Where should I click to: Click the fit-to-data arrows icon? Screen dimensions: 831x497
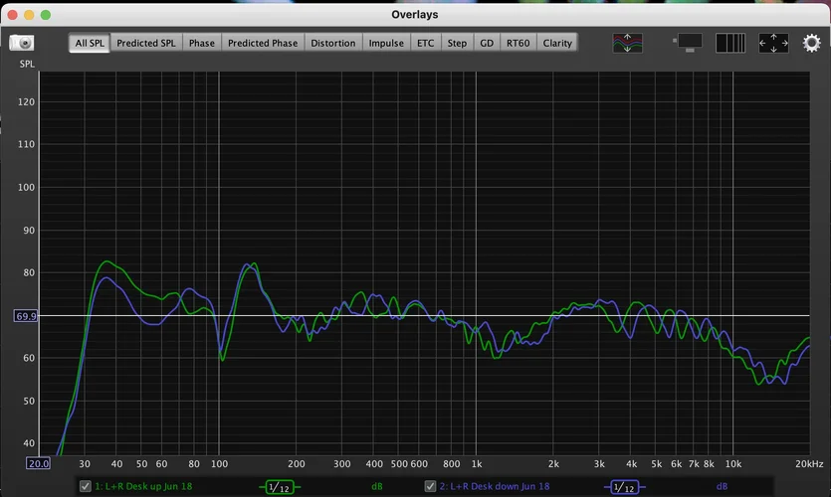click(x=773, y=43)
